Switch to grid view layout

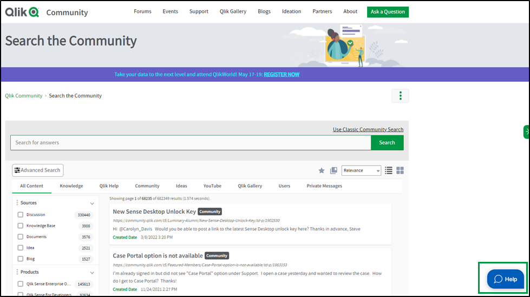(x=400, y=170)
